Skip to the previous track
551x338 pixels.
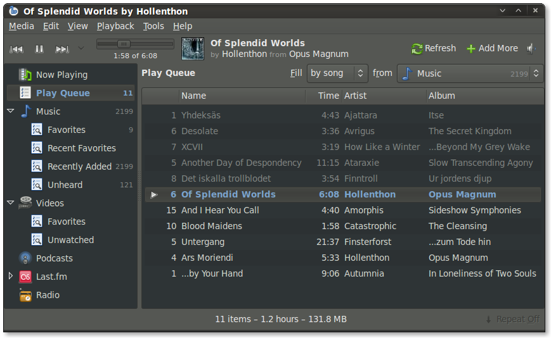16,49
